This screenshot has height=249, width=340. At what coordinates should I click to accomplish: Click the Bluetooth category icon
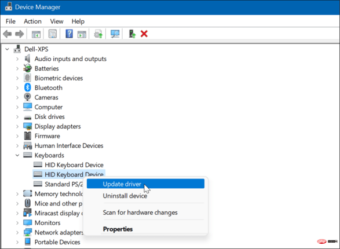(27, 87)
